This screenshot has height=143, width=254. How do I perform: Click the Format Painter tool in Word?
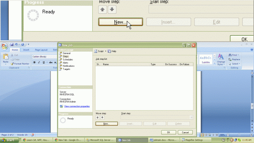[x=20, y=64]
